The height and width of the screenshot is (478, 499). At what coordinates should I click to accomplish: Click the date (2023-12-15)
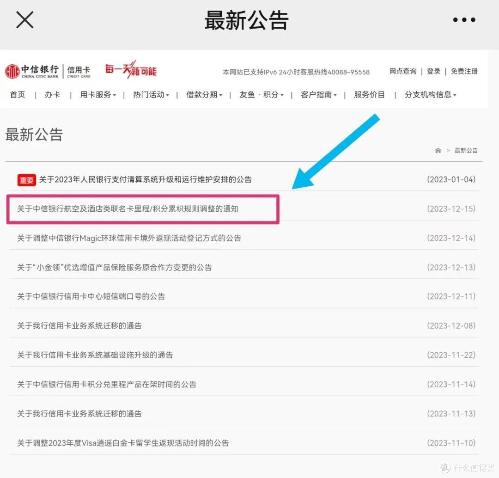point(451,209)
